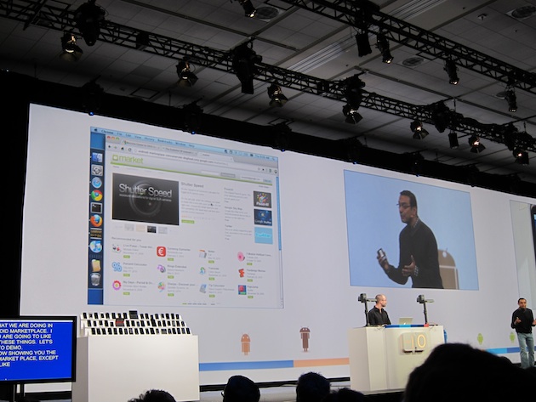Open the Shutter Speed featured banner
The image size is (536, 402).
point(145,199)
